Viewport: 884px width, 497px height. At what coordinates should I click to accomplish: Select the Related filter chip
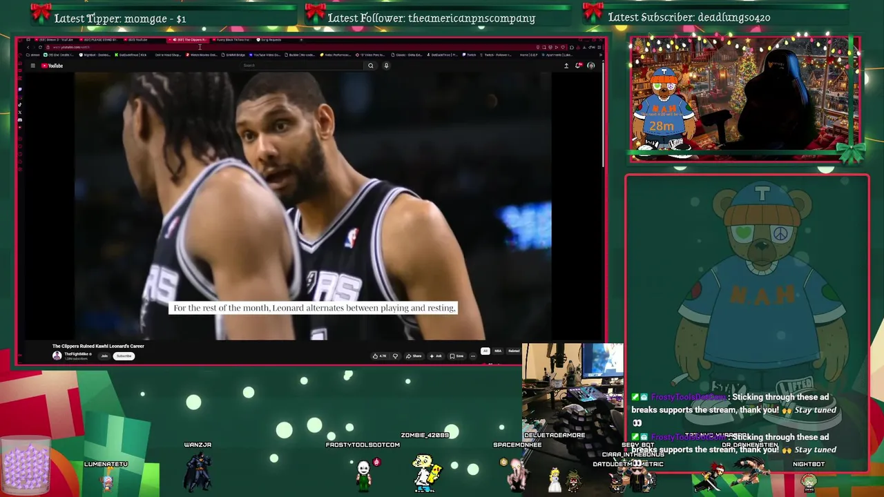[514, 351]
